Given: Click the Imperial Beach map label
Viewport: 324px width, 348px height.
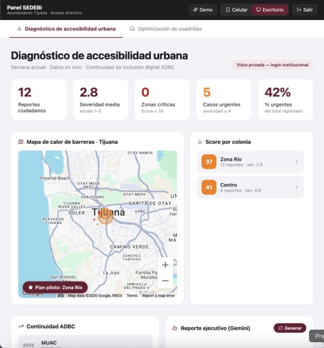Looking at the screenshot, I should 55,178.
